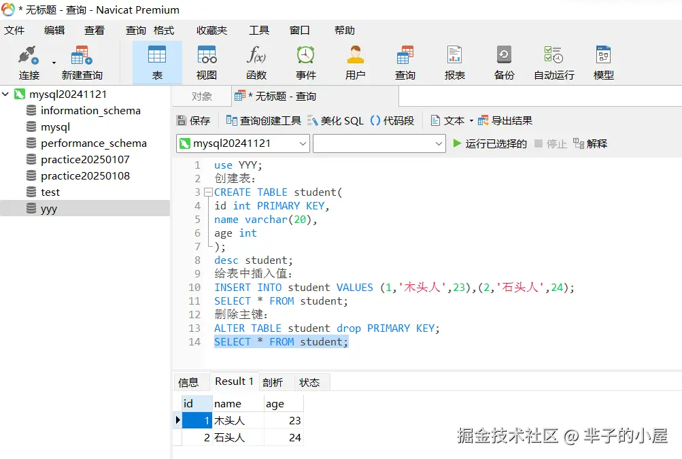Click the id column header
682x459 pixels.
pos(197,404)
